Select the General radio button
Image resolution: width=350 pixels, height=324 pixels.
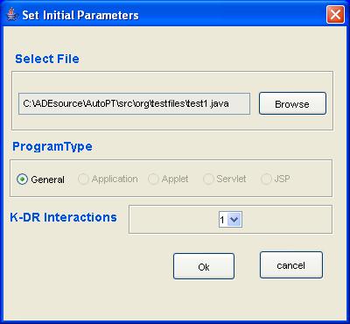tap(23, 180)
